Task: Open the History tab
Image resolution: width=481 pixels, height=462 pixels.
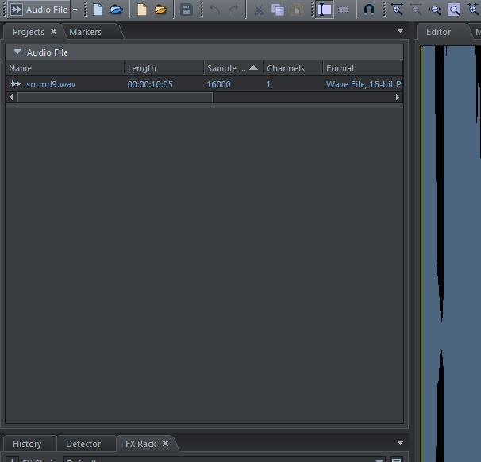Action: pos(27,444)
